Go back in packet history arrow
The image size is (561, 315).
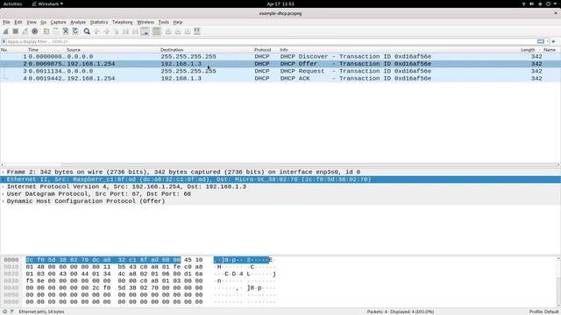(x=97, y=31)
